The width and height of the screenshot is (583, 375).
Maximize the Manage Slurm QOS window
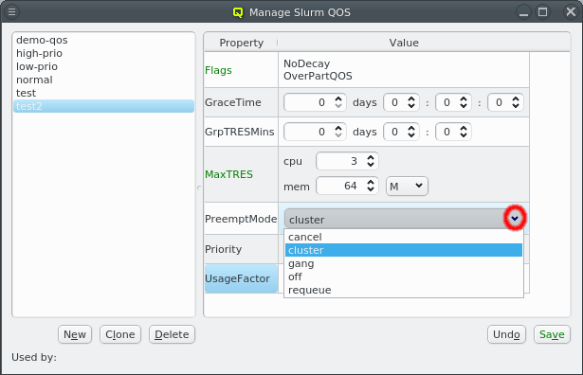[542, 12]
